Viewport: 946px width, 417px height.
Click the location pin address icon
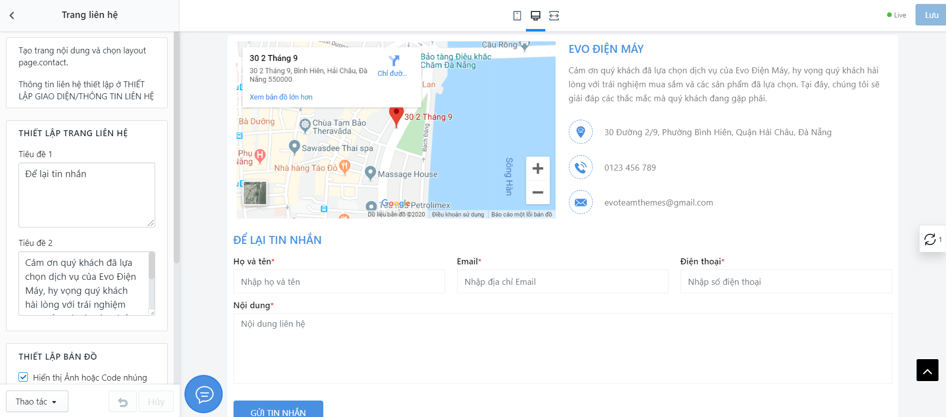click(581, 132)
